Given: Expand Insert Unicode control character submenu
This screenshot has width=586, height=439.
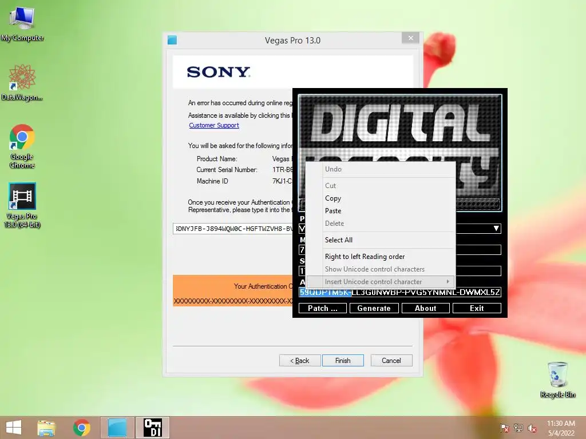Looking at the screenshot, I should (x=381, y=281).
